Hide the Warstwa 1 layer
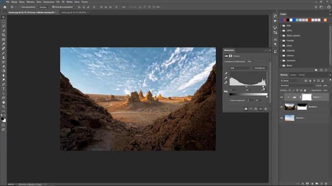Image resolution: width=332 pixels, height=186 pixels. pyautogui.click(x=282, y=118)
